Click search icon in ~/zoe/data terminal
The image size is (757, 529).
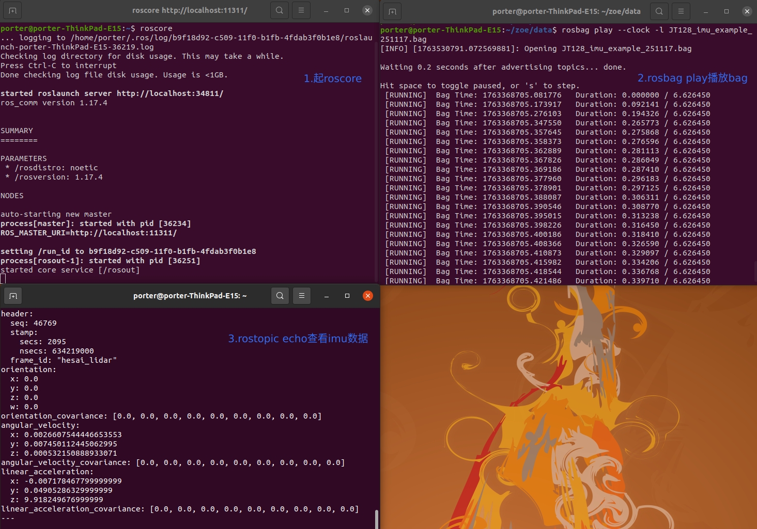[659, 11]
